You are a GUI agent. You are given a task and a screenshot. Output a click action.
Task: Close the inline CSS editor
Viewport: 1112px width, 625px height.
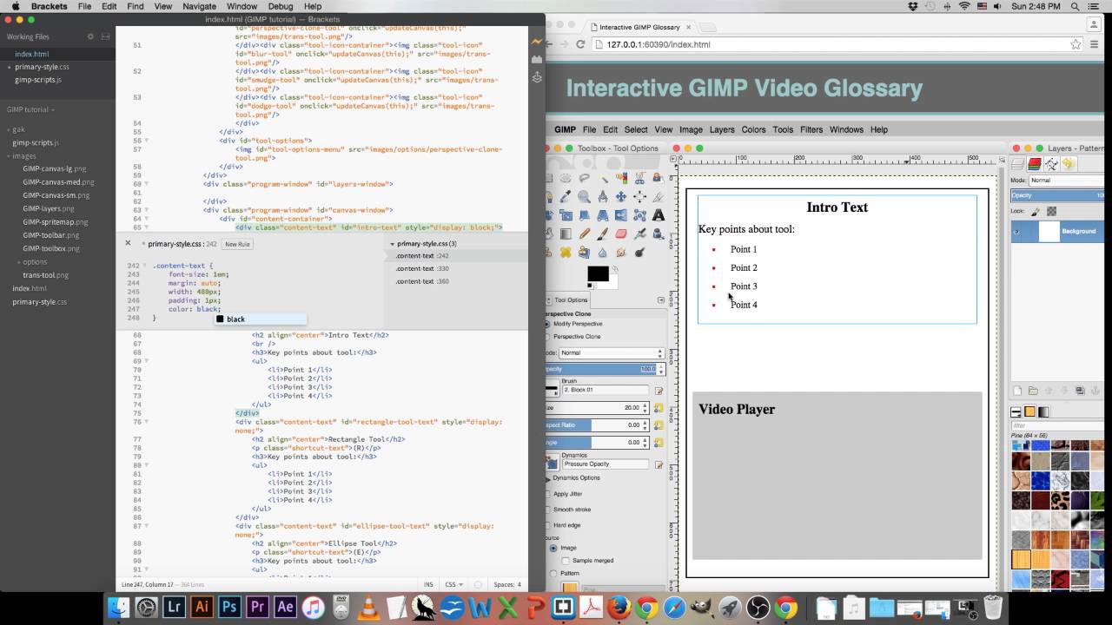[x=128, y=244]
